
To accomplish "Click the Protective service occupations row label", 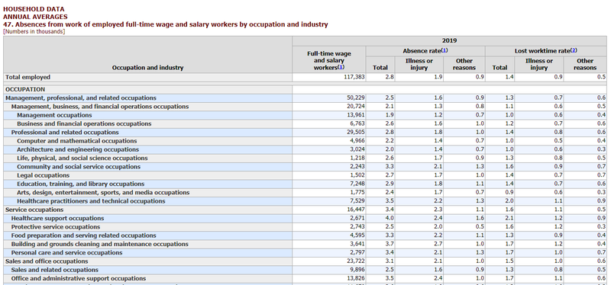I will click(x=56, y=226).
